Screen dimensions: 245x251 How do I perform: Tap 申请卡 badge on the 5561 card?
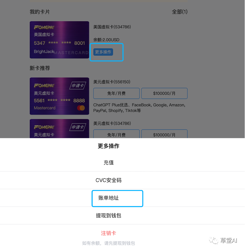[x=78, y=86]
